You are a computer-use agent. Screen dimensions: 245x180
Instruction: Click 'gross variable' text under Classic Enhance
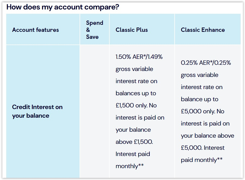pos(200,75)
